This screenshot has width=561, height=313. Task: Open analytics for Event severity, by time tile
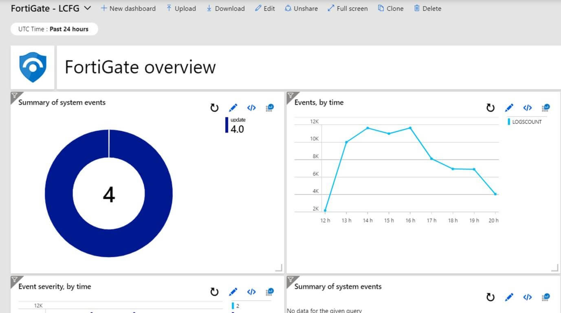click(270, 292)
